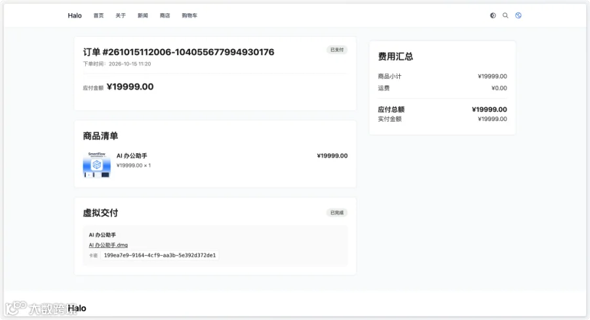Open 购物车 nav item

(x=189, y=16)
